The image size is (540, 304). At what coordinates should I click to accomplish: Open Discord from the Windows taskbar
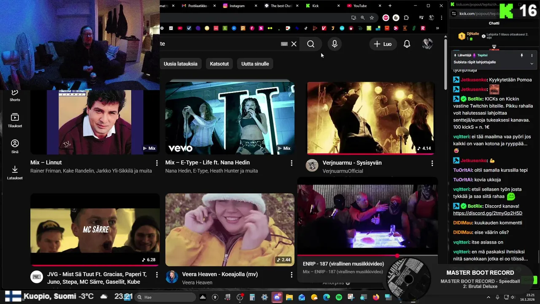point(277,297)
